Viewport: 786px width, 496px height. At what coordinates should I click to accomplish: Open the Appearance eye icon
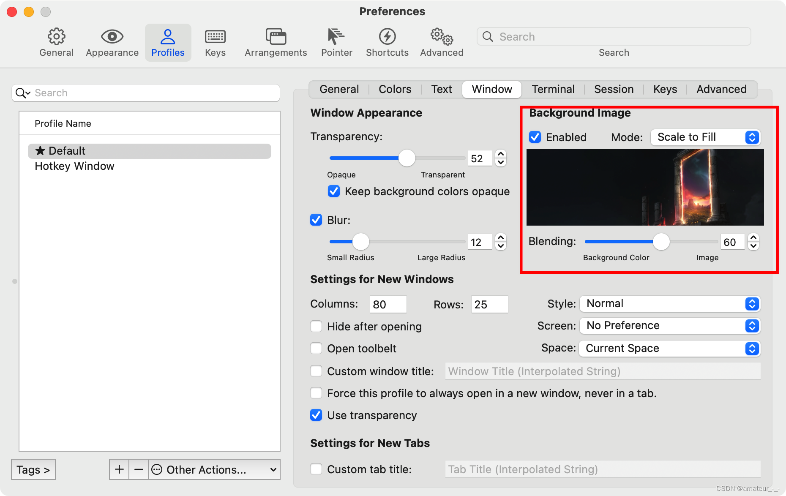tap(112, 37)
